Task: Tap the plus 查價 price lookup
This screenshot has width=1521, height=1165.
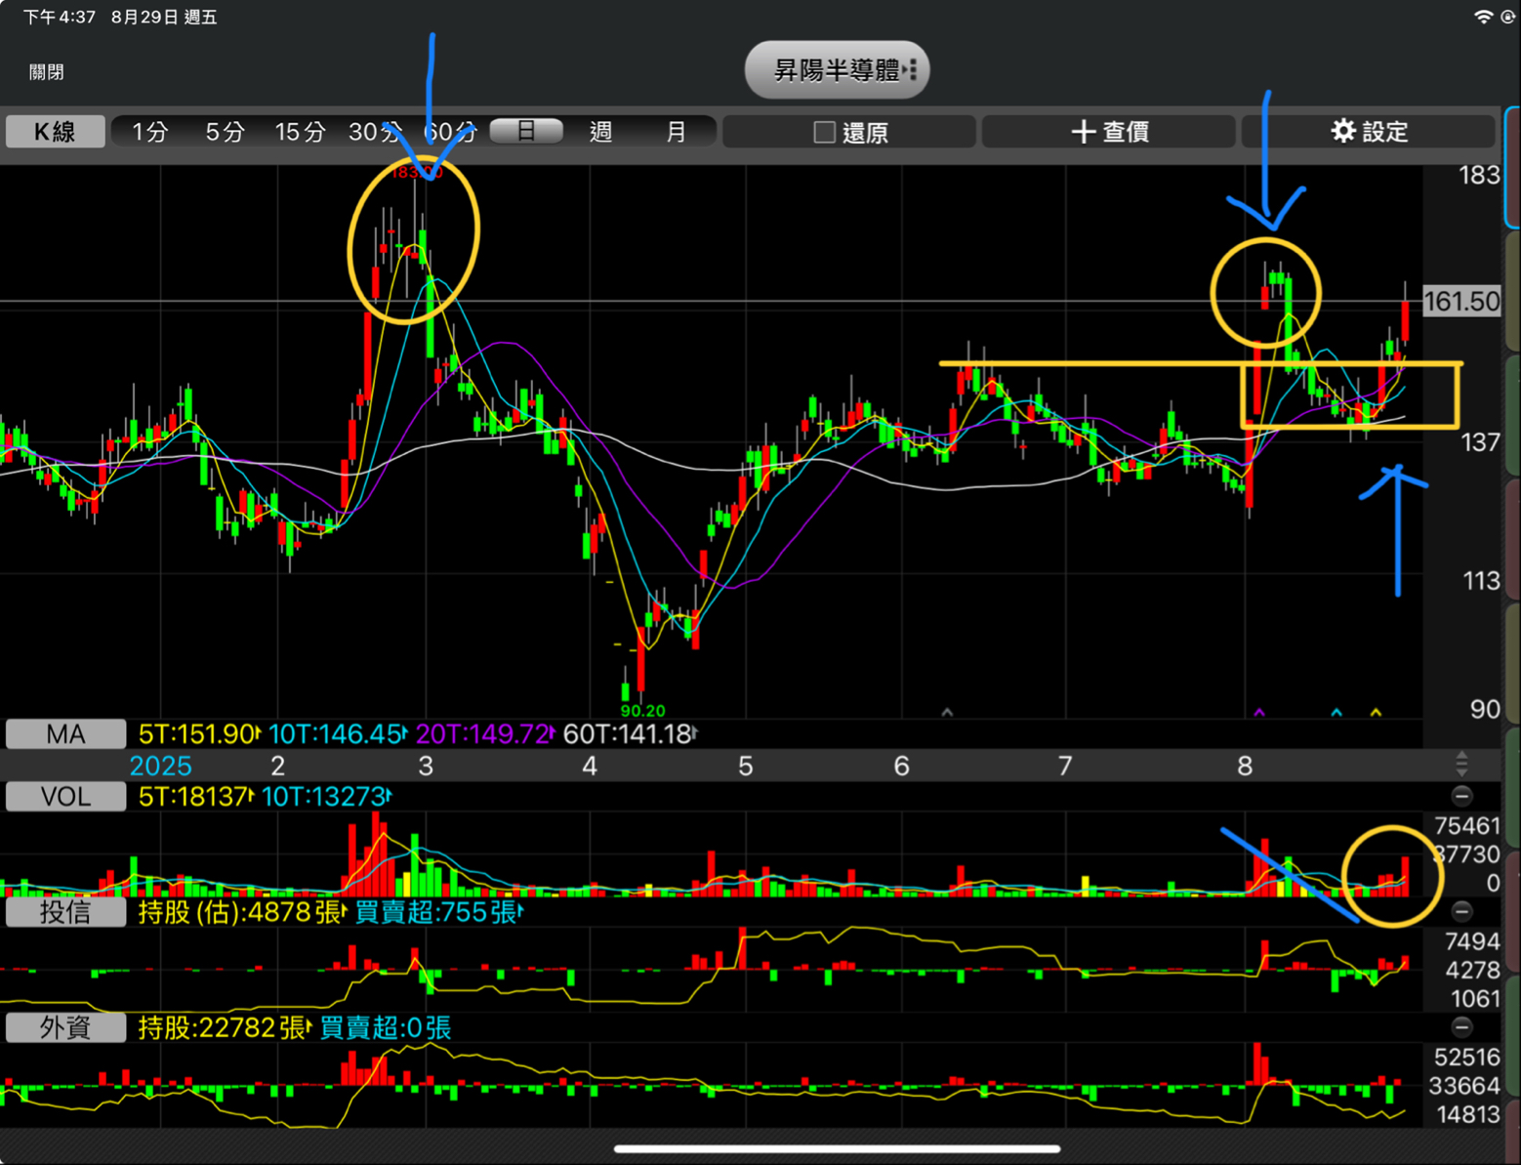Action: (1109, 132)
